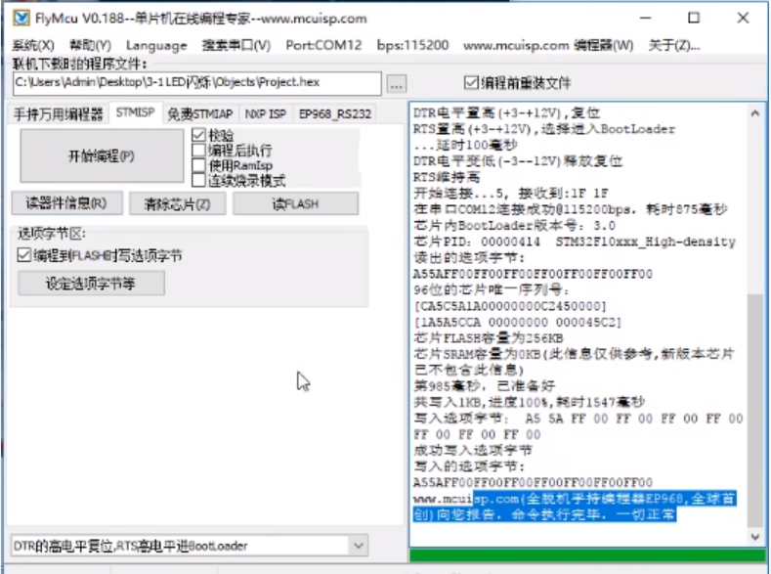
Task: Maximize the FlyMcu window
Action: point(694,19)
